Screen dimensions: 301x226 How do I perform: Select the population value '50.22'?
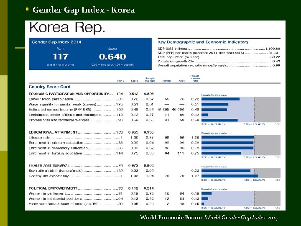275,57
